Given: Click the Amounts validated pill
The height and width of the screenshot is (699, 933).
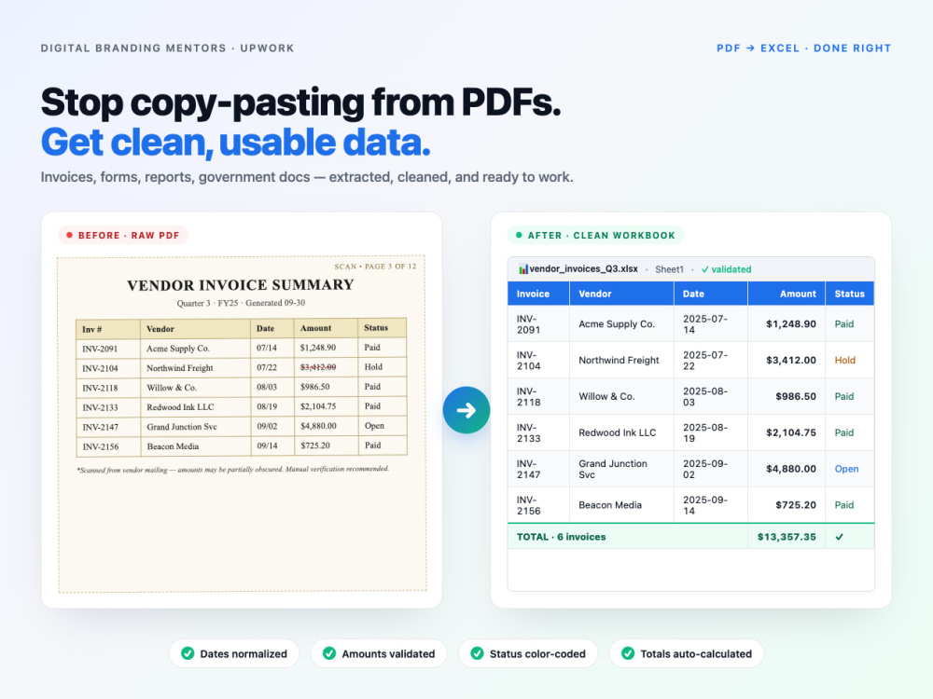Looking at the screenshot, I should (379, 653).
